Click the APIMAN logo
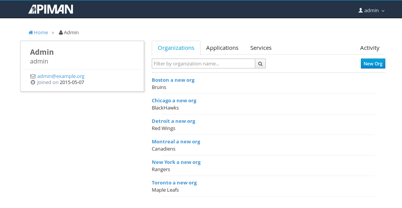 coord(51,9)
